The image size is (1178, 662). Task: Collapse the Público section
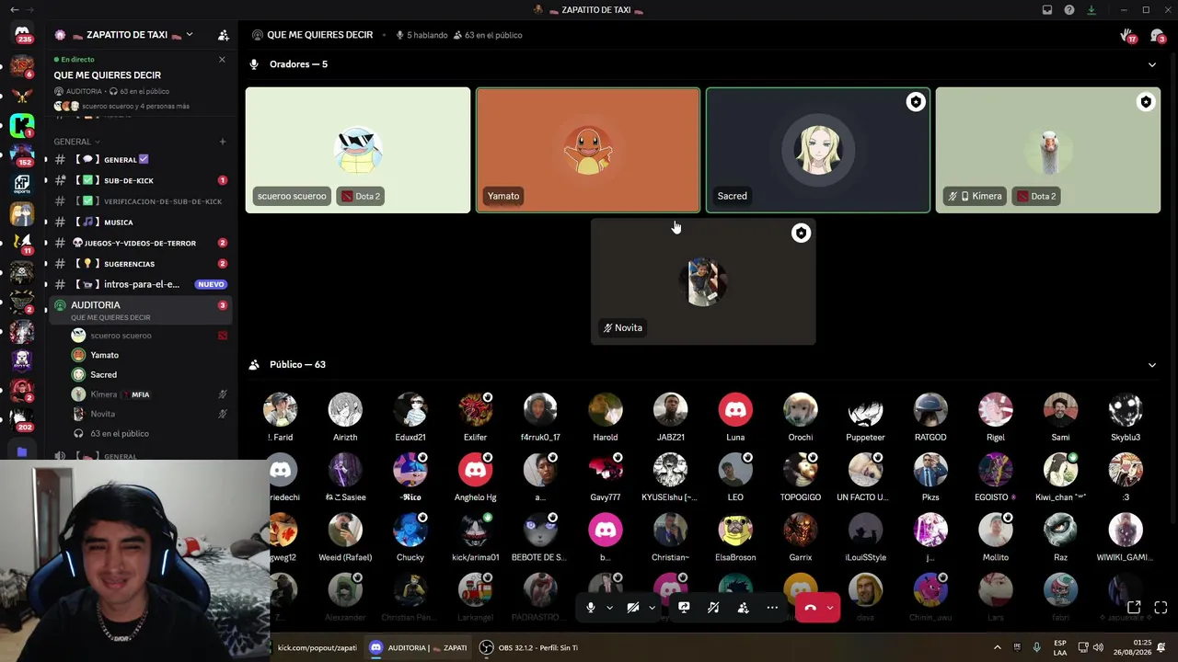click(1151, 365)
